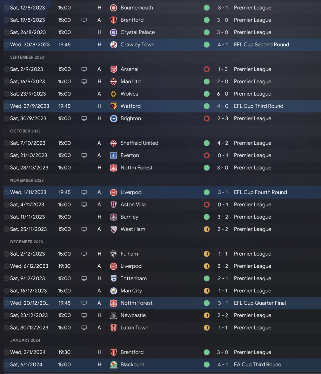Viewport: 321px width, 374px height.
Task: Toggle the checkmark beside the Sat 6/1/2024 Blackburn match
Action: point(7,364)
